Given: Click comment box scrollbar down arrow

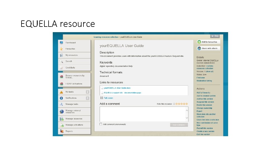Looking at the screenshot, I should point(187,118).
